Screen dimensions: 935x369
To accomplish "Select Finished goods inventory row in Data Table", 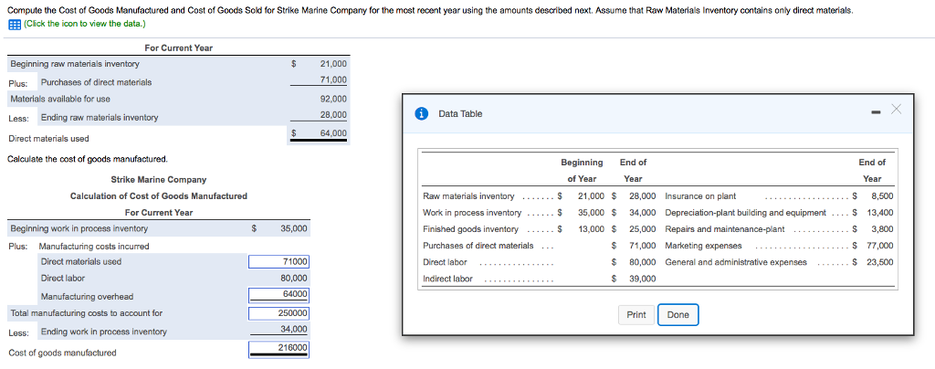I will [540, 229].
